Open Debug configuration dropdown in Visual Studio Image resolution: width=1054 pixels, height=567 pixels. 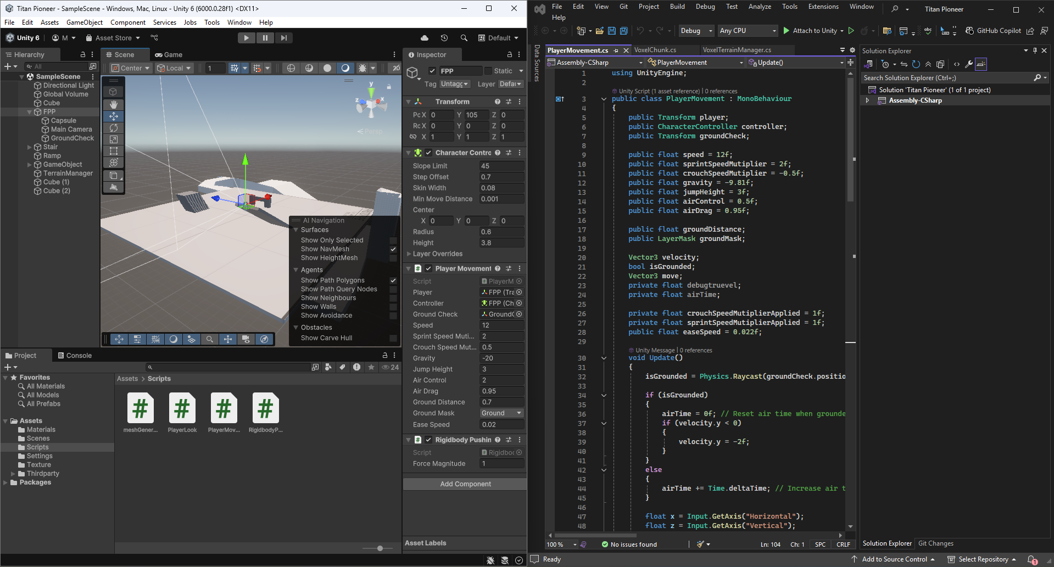[696, 31]
